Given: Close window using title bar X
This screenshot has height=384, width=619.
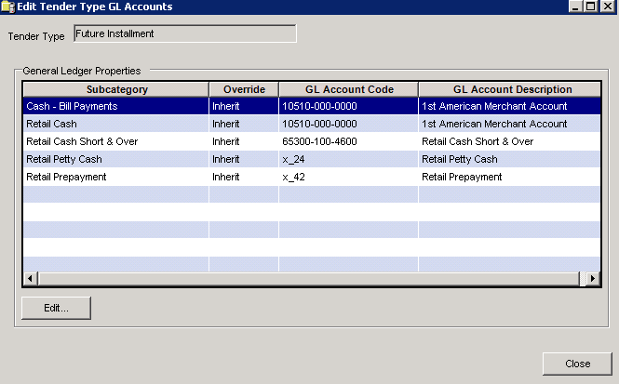Looking at the screenshot, I should 608,7.
